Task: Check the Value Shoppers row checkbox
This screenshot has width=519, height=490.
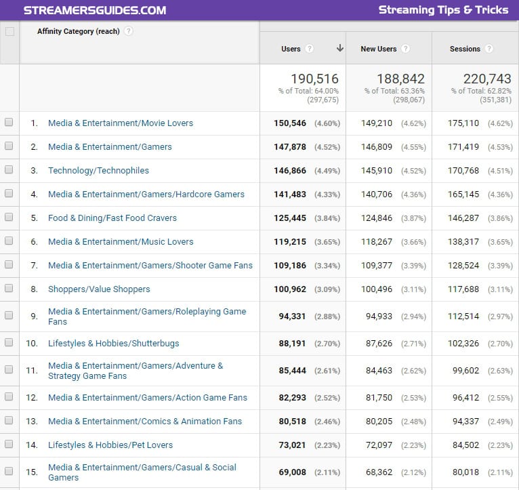Action: [x=9, y=288]
